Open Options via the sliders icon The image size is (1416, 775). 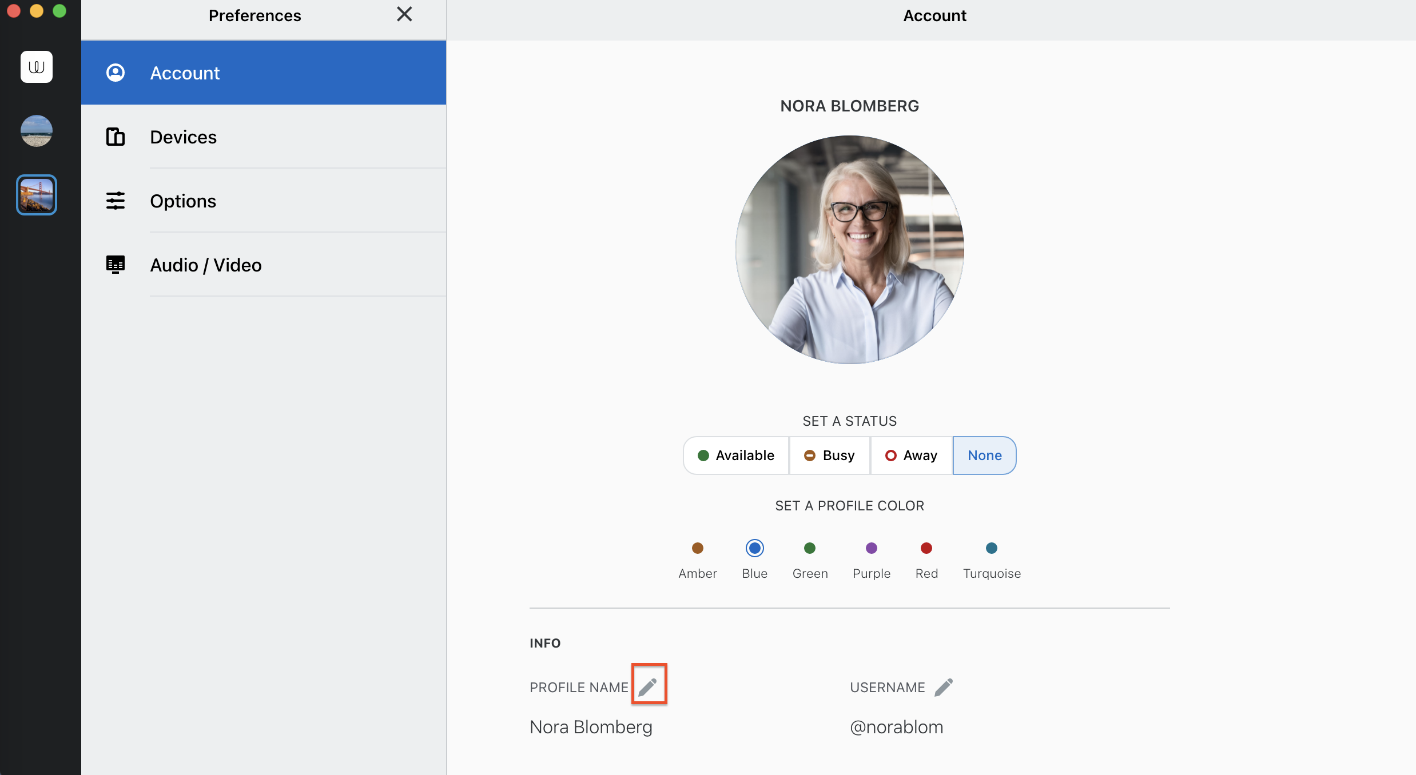pyautogui.click(x=116, y=201)
